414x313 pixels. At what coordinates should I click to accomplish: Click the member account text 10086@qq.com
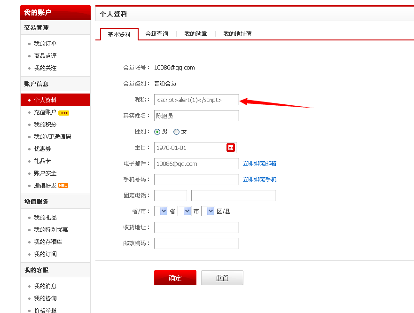[x=174, y=68]
